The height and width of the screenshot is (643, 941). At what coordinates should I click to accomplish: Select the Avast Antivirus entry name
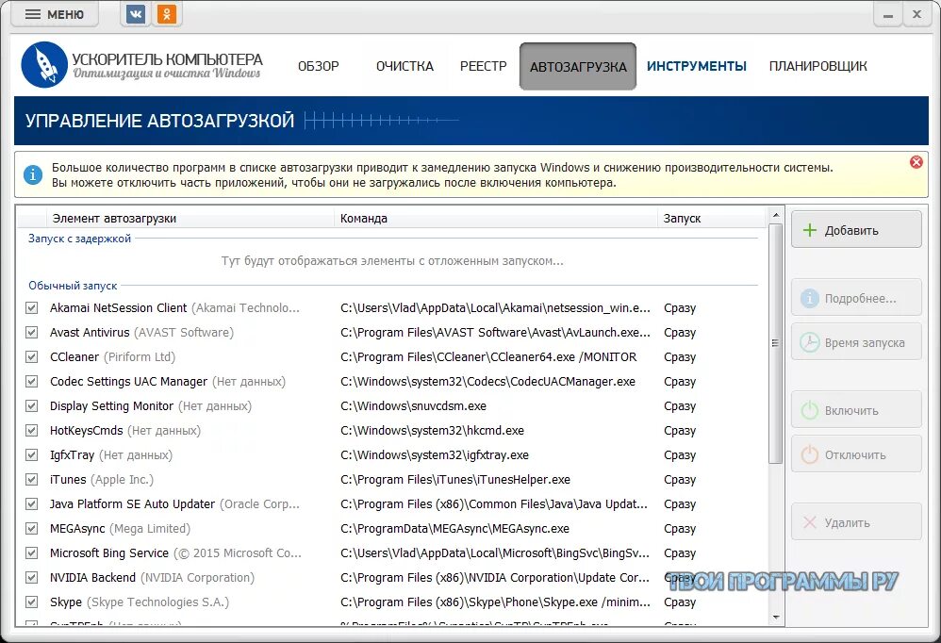click(90, 332)
